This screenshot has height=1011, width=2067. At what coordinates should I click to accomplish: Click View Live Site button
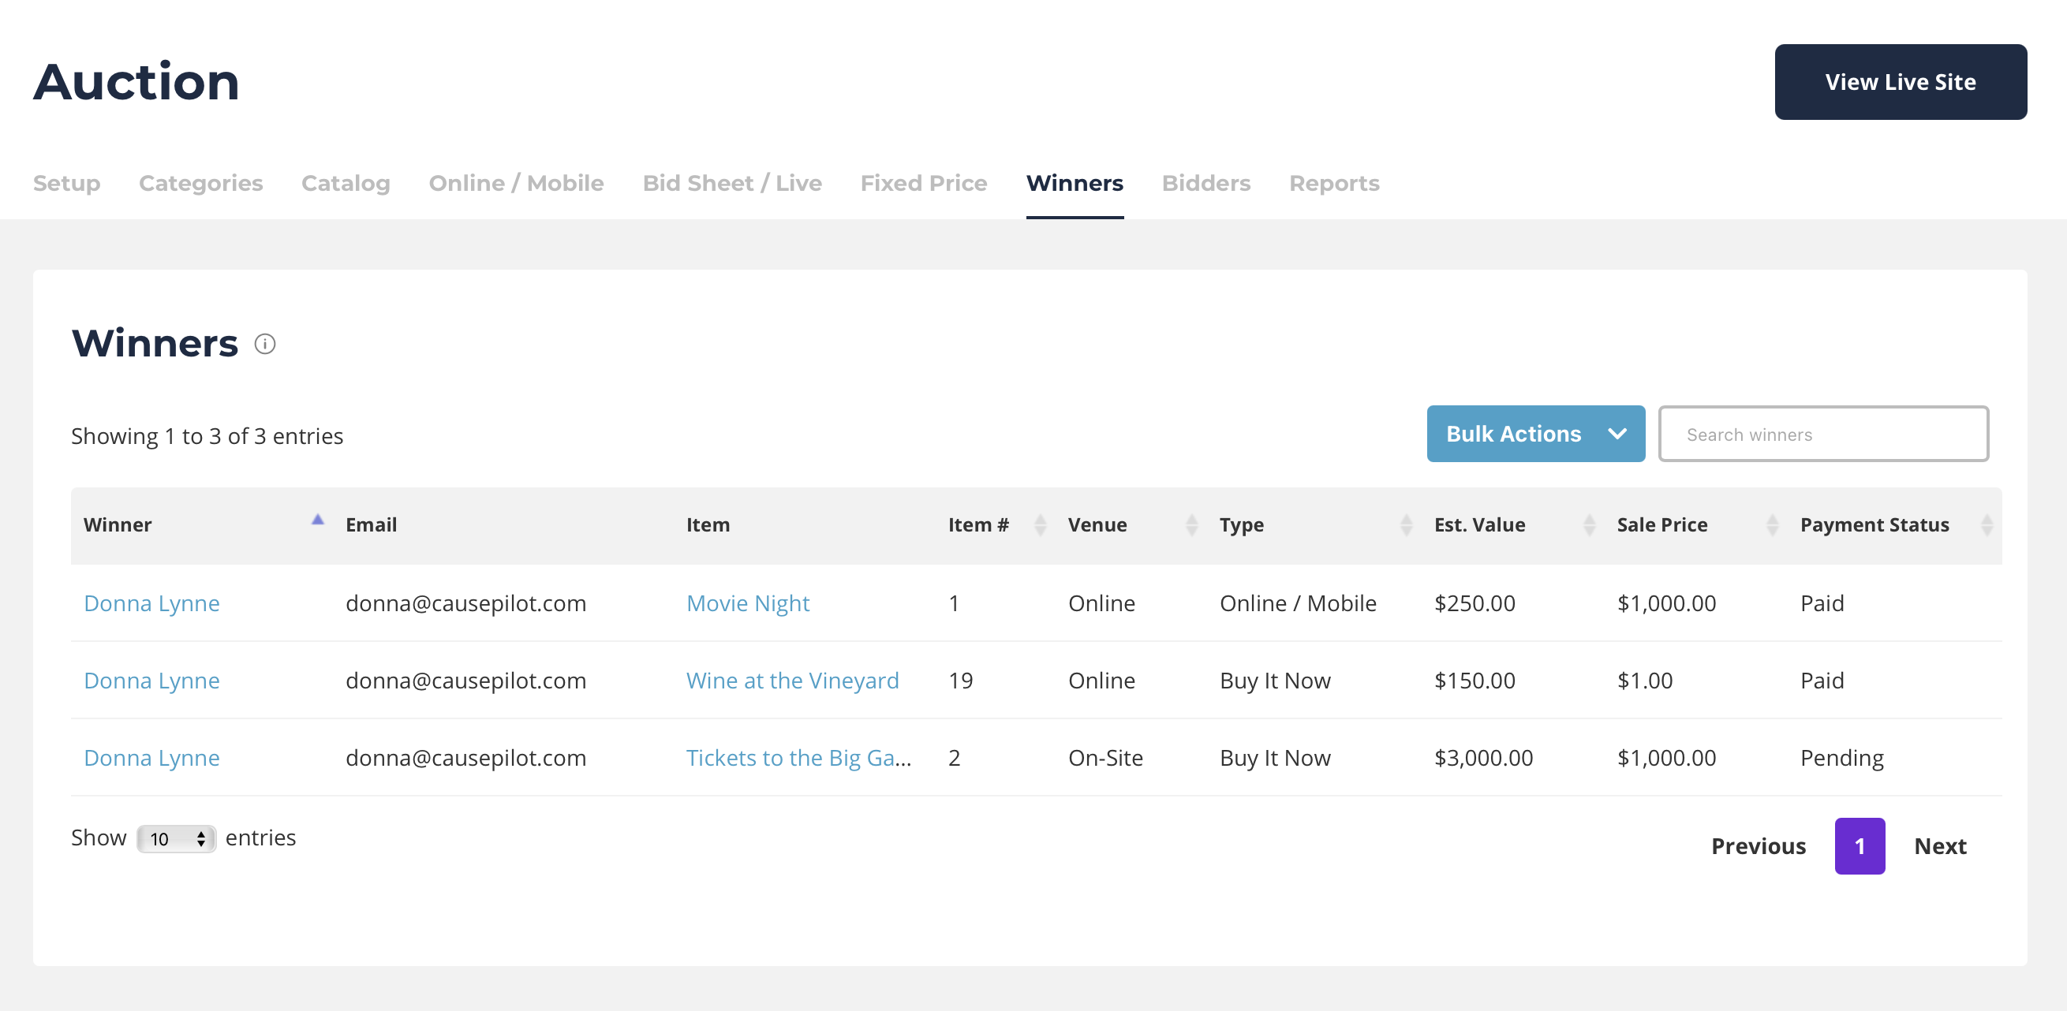click(1899, 82)
